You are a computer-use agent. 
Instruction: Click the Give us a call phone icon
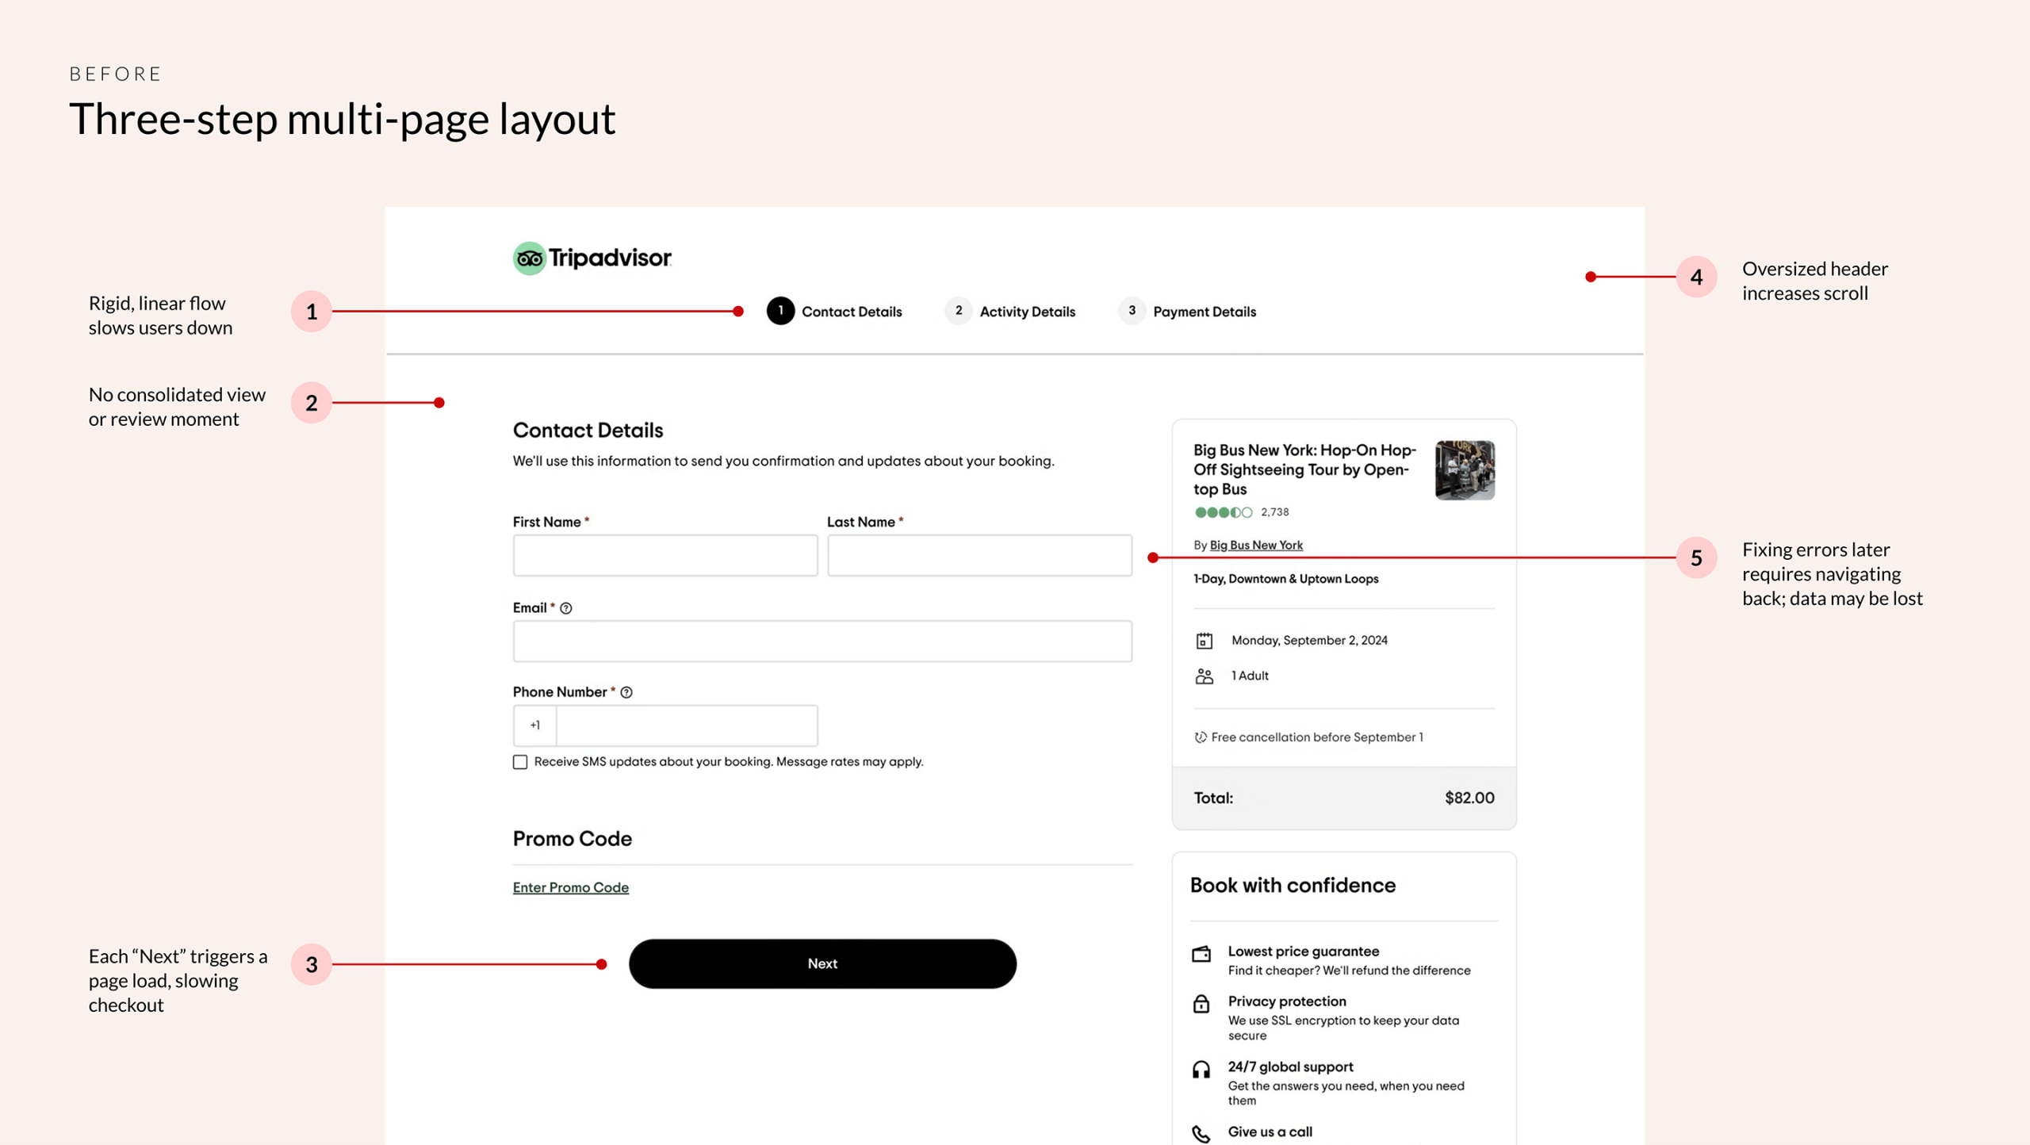coord(1201,1134)
